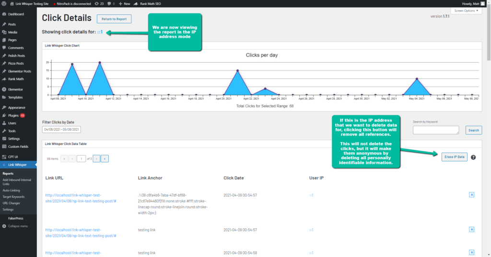491x257 pixels.
Task: Open the Dashboard sidebar item
Action: coord(16,14)
